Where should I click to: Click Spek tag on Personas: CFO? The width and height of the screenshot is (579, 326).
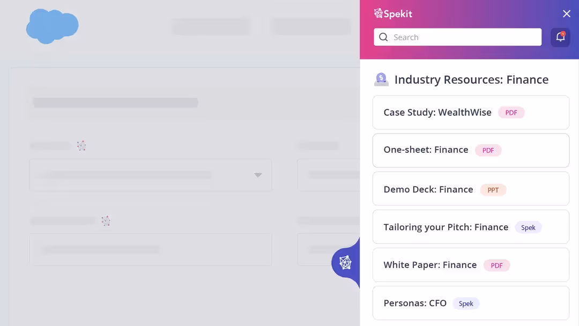pos(466,303)
